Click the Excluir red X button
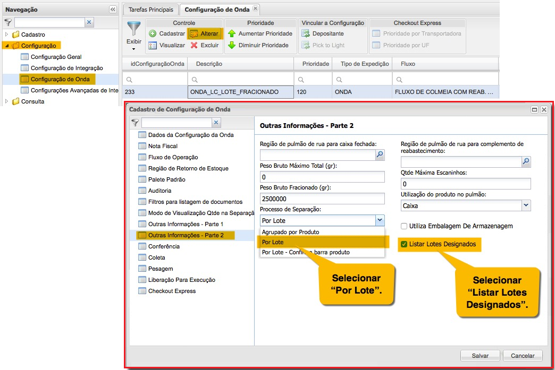This screenshot has width=555, height=370. tap(205, 45)
